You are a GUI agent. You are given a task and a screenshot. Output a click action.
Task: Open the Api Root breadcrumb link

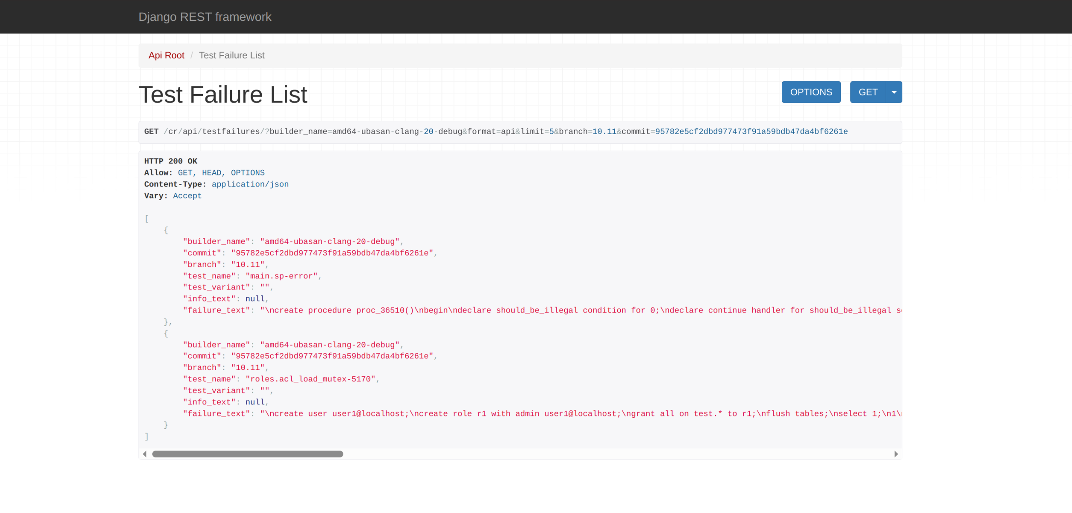(x=166, y=55)
